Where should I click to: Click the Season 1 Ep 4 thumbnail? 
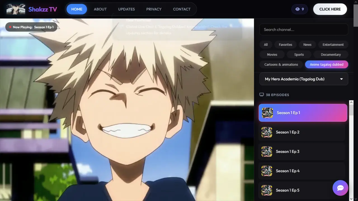tap(267, 171)
